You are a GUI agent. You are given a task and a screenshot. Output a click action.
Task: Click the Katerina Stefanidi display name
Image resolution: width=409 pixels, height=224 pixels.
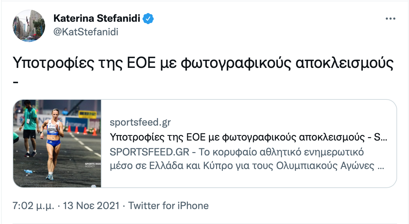97,19
